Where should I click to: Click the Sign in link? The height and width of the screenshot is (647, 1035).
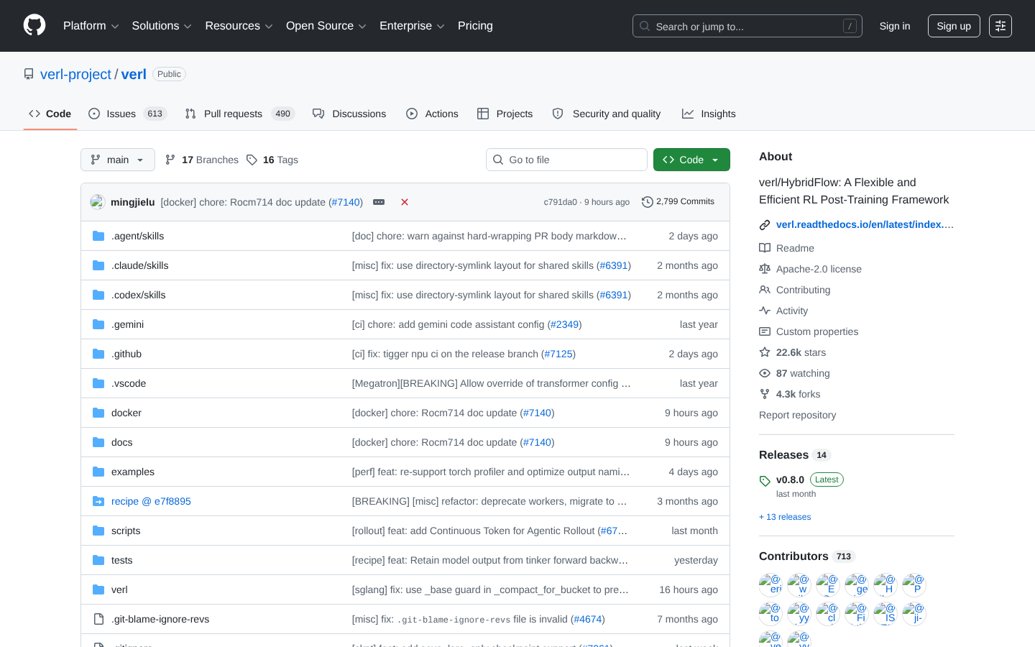point(895,26)
